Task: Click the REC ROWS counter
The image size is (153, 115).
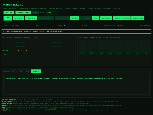Action: 145,26
